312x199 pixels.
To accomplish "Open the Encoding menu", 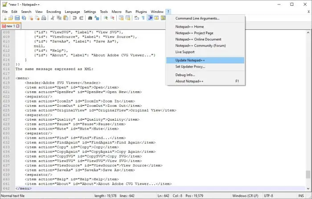I will (x=53, y=12).
